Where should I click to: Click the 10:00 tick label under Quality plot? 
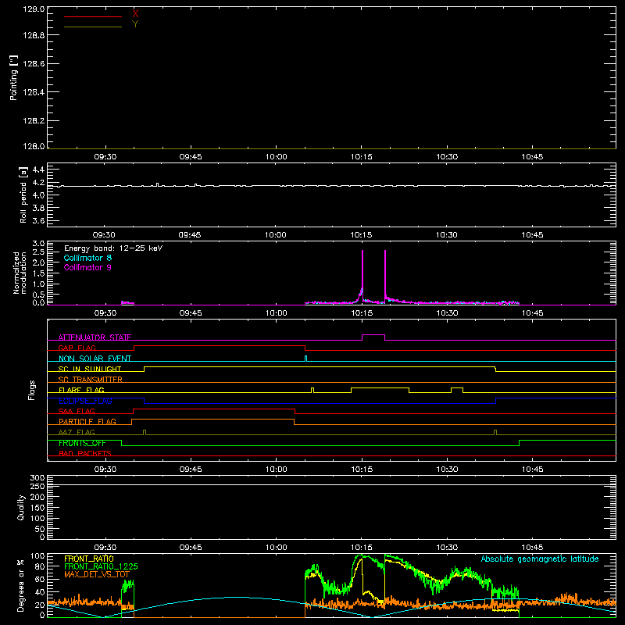tap(276, 548)
